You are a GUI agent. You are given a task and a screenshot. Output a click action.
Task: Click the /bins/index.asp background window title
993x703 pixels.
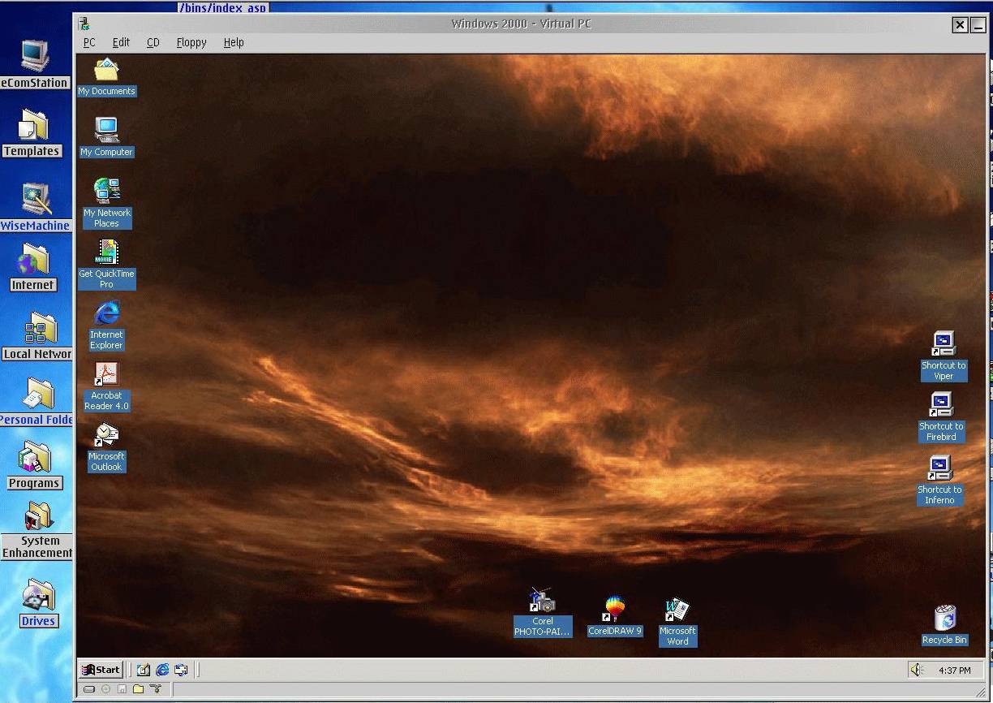coord(222,7)
